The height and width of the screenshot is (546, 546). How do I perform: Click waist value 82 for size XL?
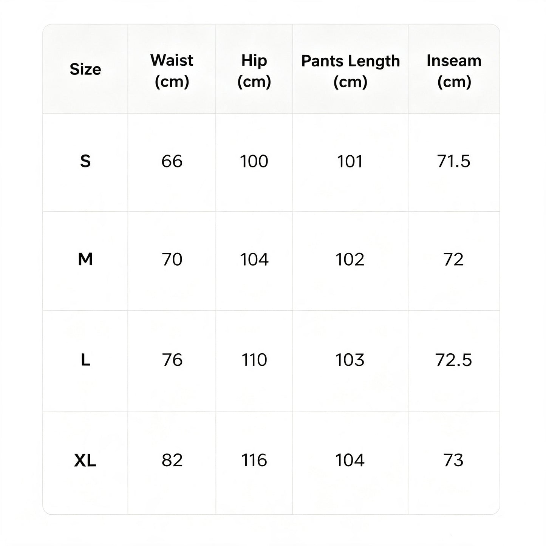(x=172, y=460)
